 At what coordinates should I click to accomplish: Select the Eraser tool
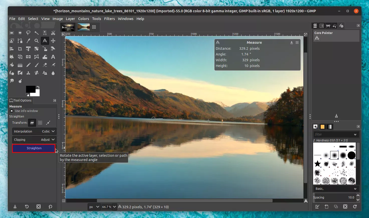45,65
